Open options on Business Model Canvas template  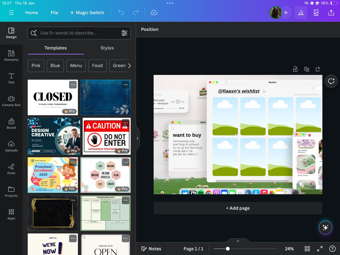point(126,200)
